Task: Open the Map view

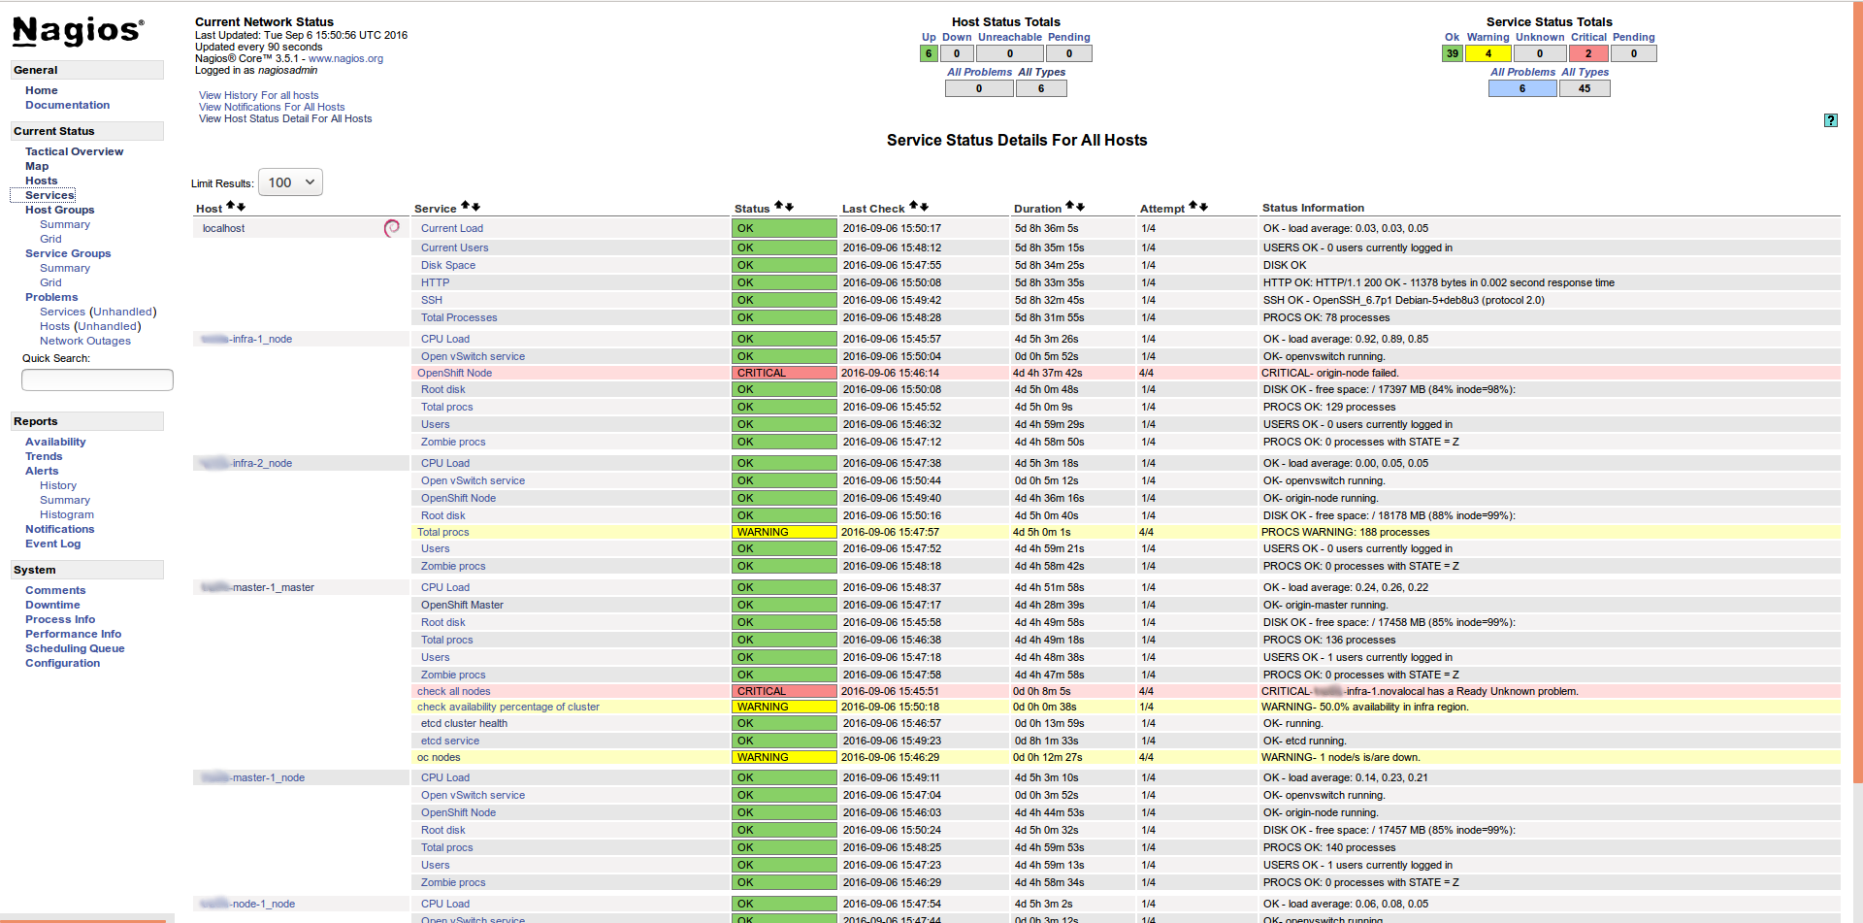Action: (37, 166)
